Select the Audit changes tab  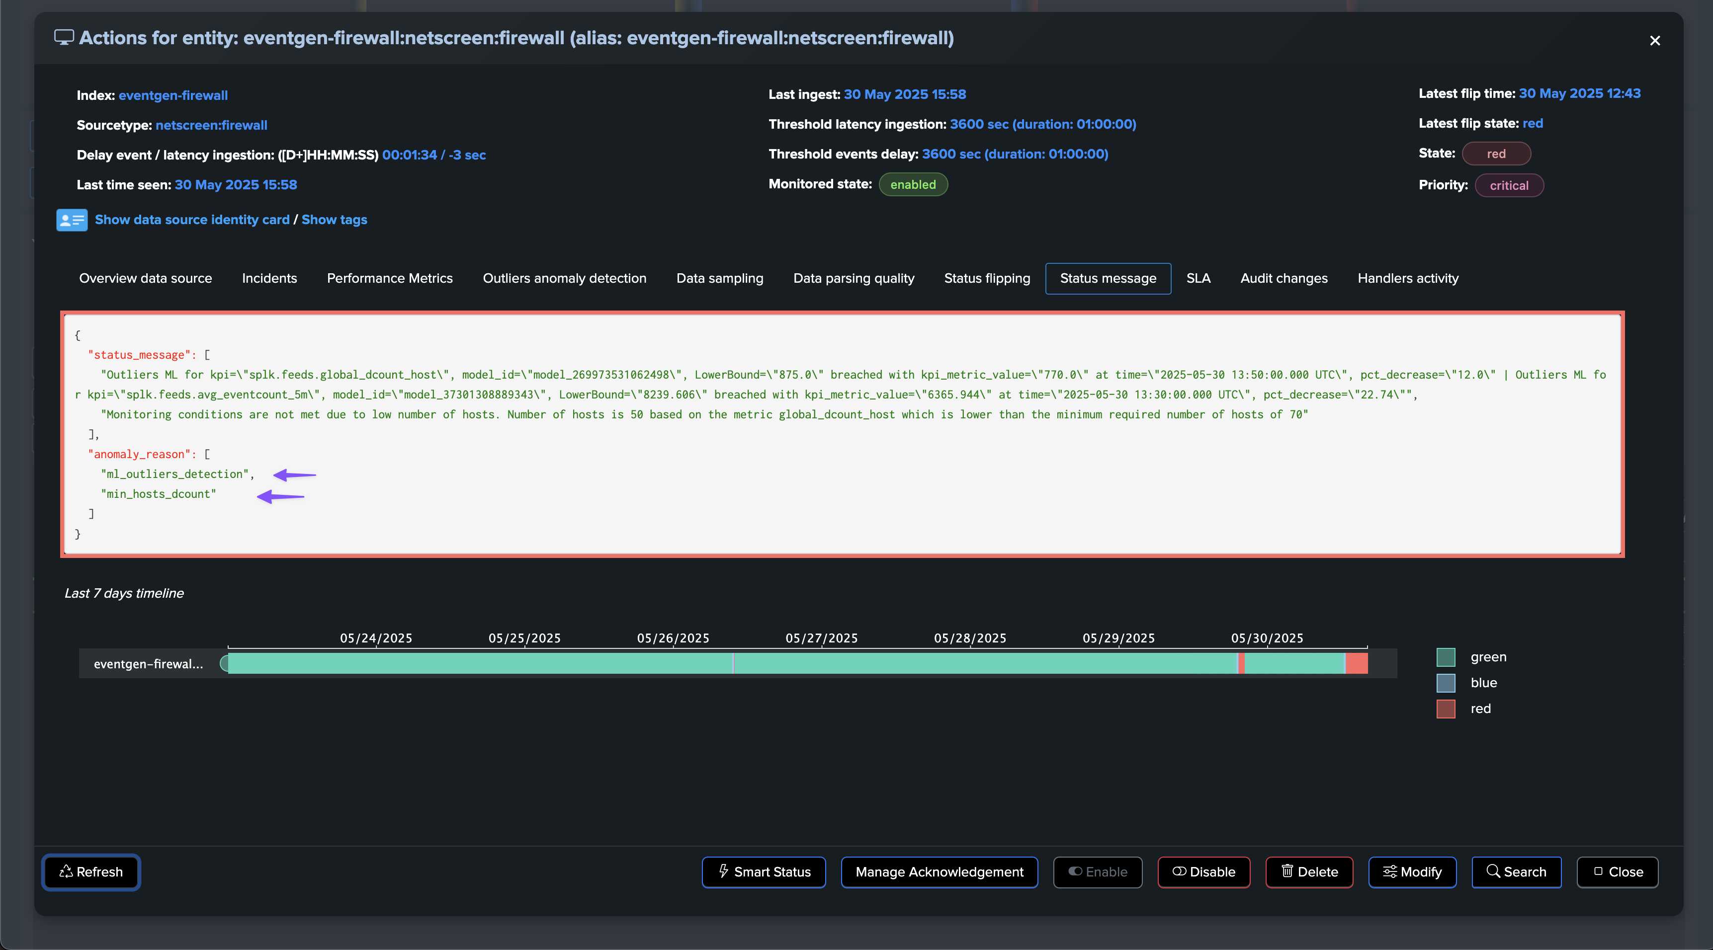pos(1284,279)
